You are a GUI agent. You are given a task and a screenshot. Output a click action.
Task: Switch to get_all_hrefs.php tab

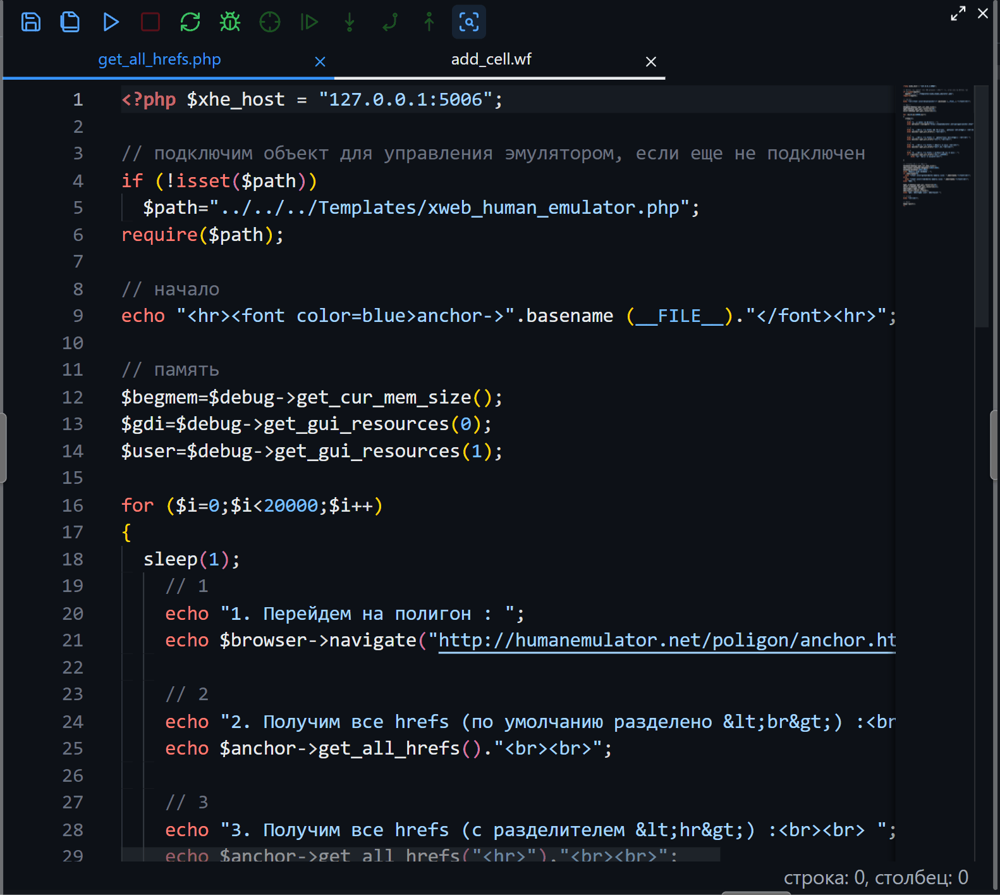[159, 59]
